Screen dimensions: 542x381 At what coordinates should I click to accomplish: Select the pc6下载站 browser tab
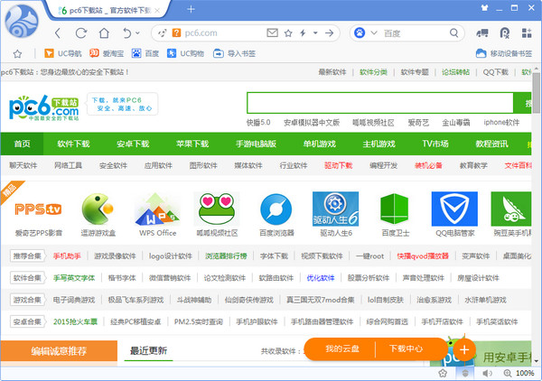click(x=109, y=10)
